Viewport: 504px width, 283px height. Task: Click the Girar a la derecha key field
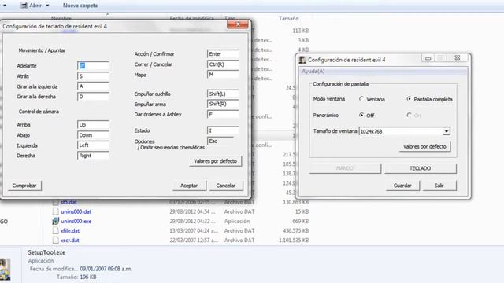[x=93, y=97]
